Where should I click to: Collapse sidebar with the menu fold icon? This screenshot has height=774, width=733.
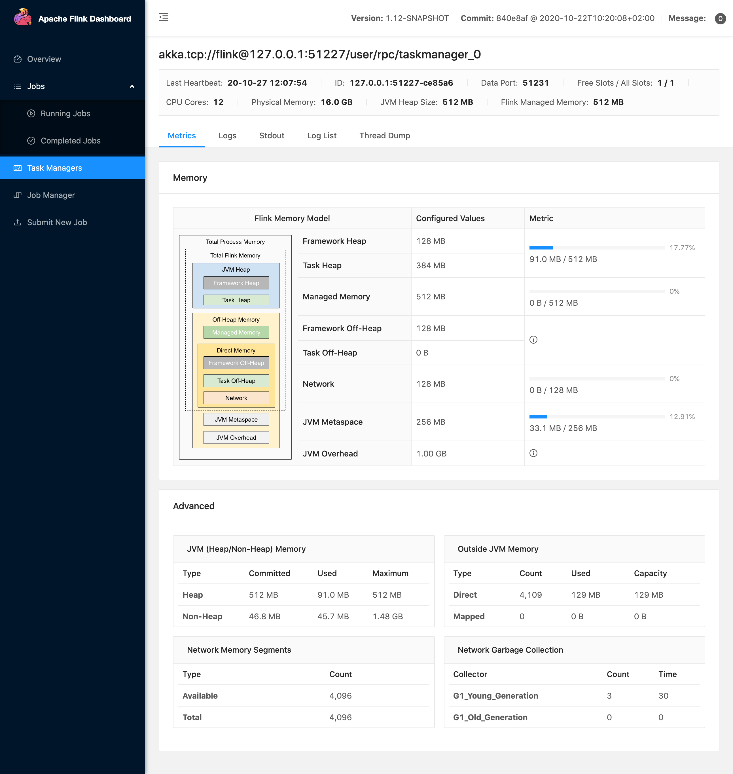tap(164, 17)
